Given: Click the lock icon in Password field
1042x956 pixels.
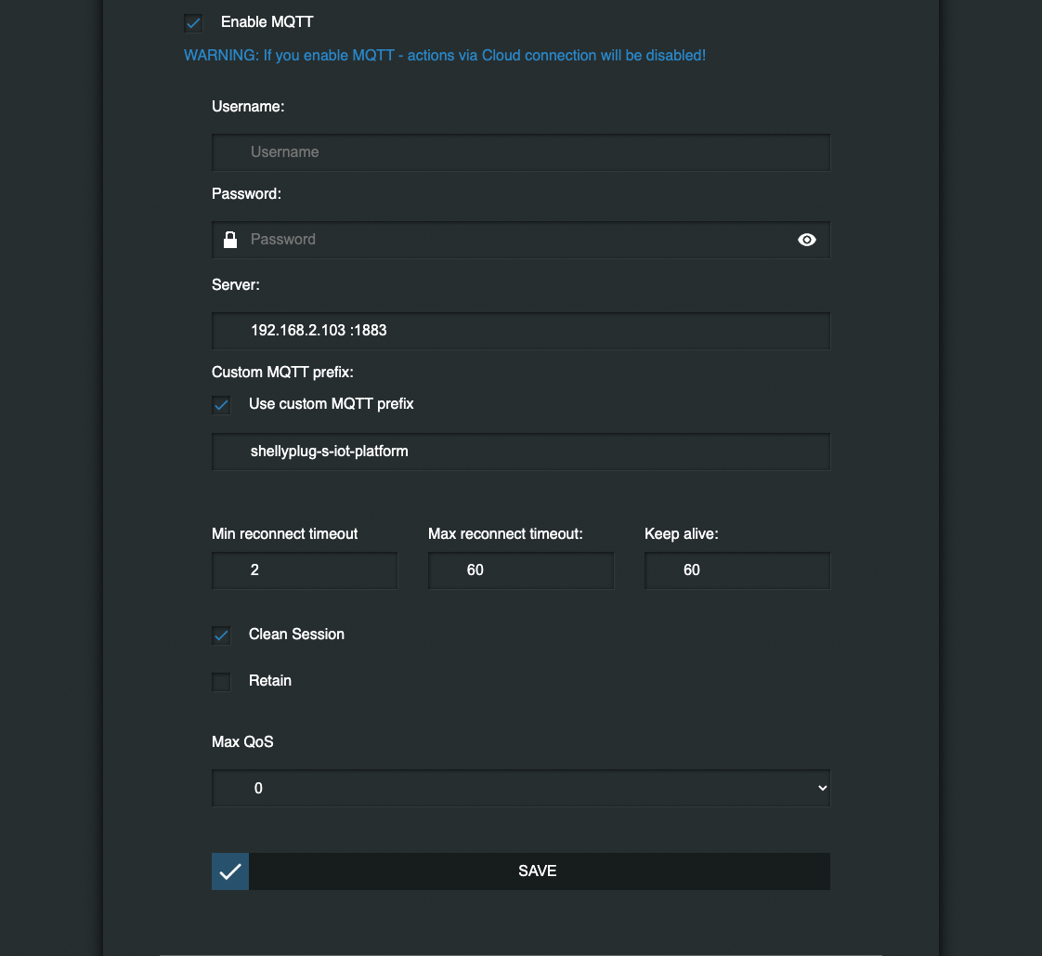Looking at the screenshot, I should point(230,240).
